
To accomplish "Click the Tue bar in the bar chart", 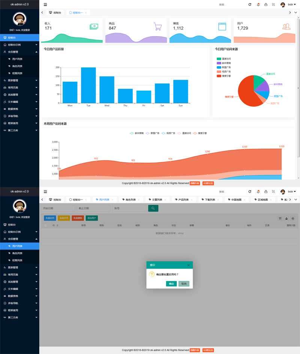I will point(88,85).
